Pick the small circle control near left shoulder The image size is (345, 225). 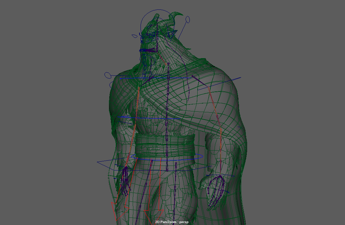[108, 75]
